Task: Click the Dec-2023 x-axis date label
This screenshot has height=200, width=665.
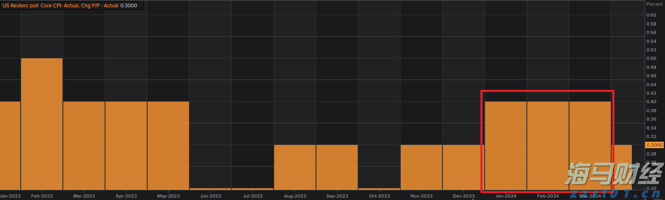Action: [463, 196]
